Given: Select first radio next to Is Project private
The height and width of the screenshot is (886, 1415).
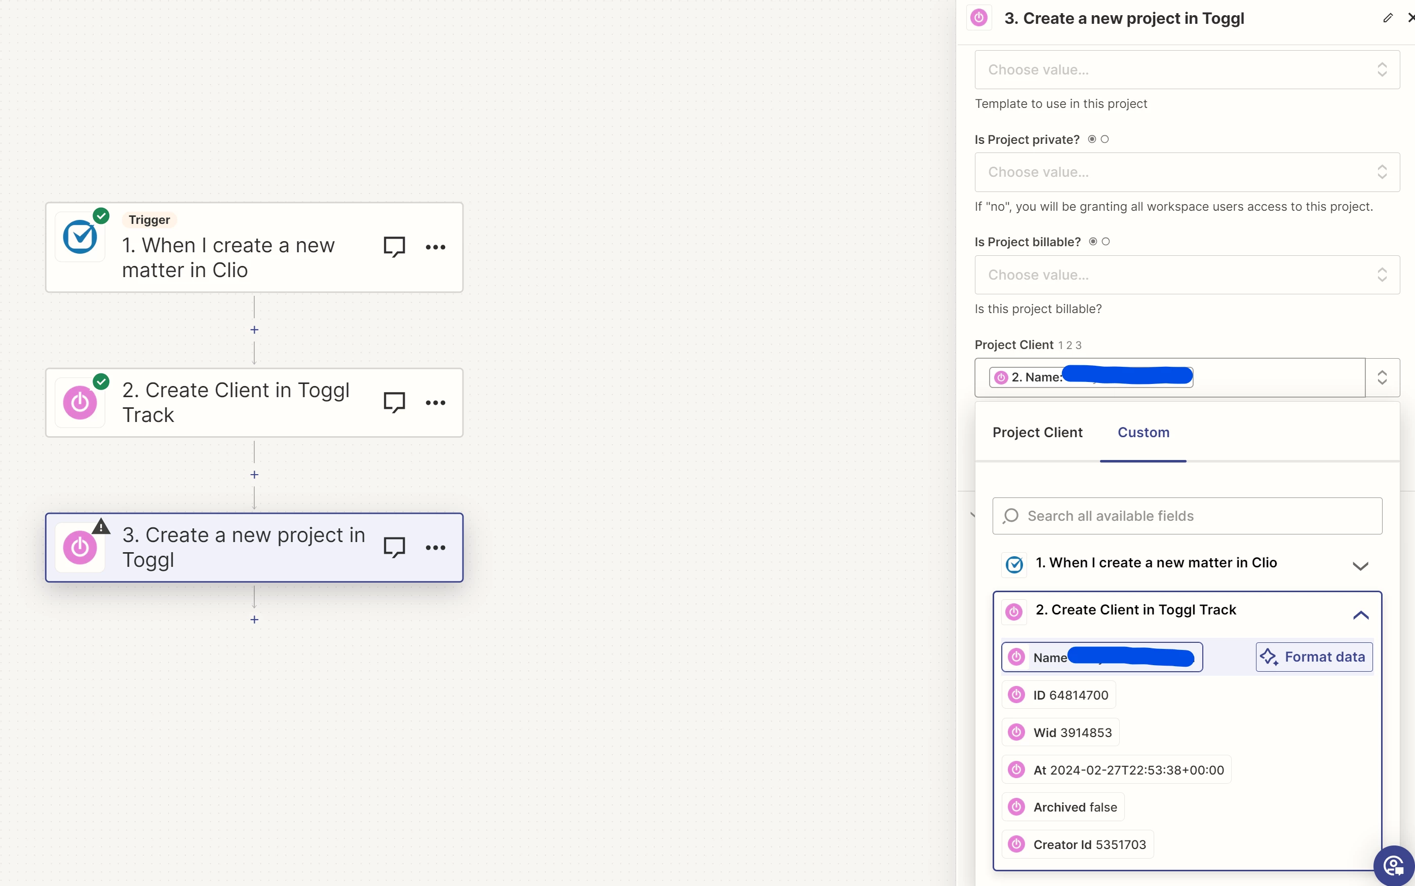Looking at the screenshot, I should (x=1092, y=139).
